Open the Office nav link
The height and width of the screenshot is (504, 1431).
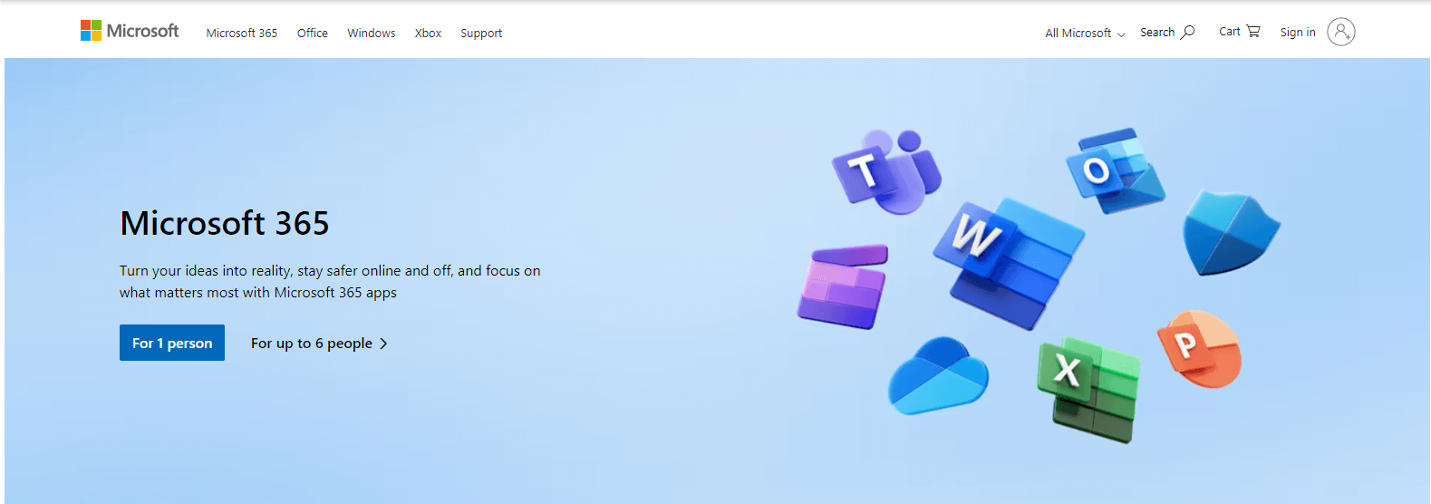pyautogui.click(x=313, y=33)
